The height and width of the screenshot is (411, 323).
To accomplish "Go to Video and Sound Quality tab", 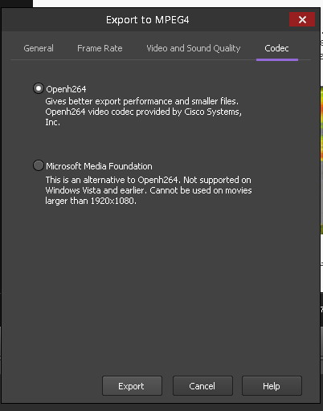I will click(x=193, y=48).
